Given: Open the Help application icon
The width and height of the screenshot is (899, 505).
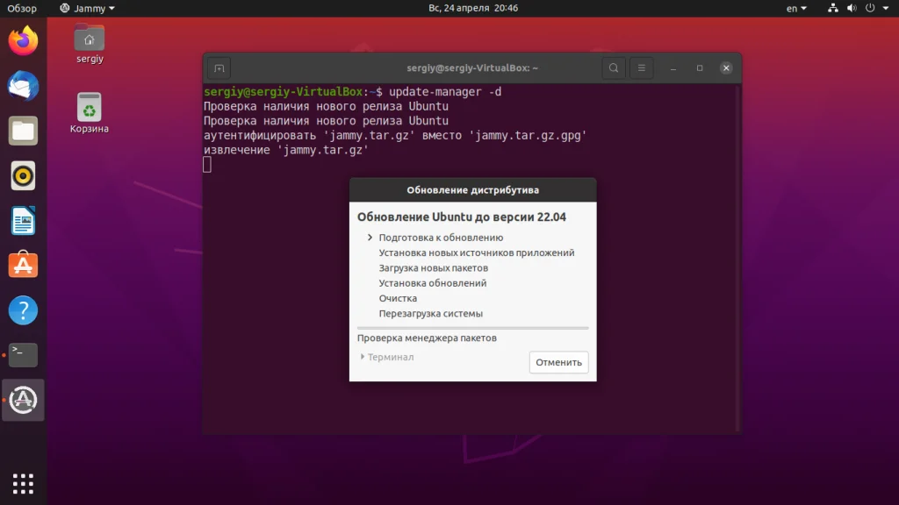Looking at the screenshot, I should [x=23, y=309].
